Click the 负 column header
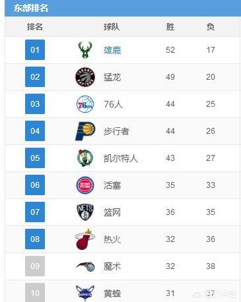 (211, 27)
